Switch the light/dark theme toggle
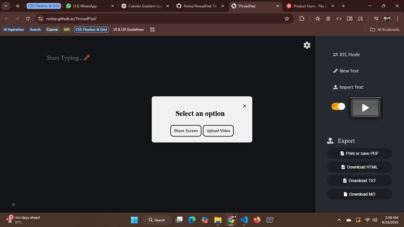This screenshot has width=404, height=227. (x=338, y=106)
